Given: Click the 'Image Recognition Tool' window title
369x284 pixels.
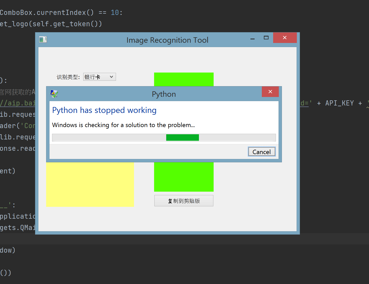Looking at the screenshot, I should pos(167,40).
